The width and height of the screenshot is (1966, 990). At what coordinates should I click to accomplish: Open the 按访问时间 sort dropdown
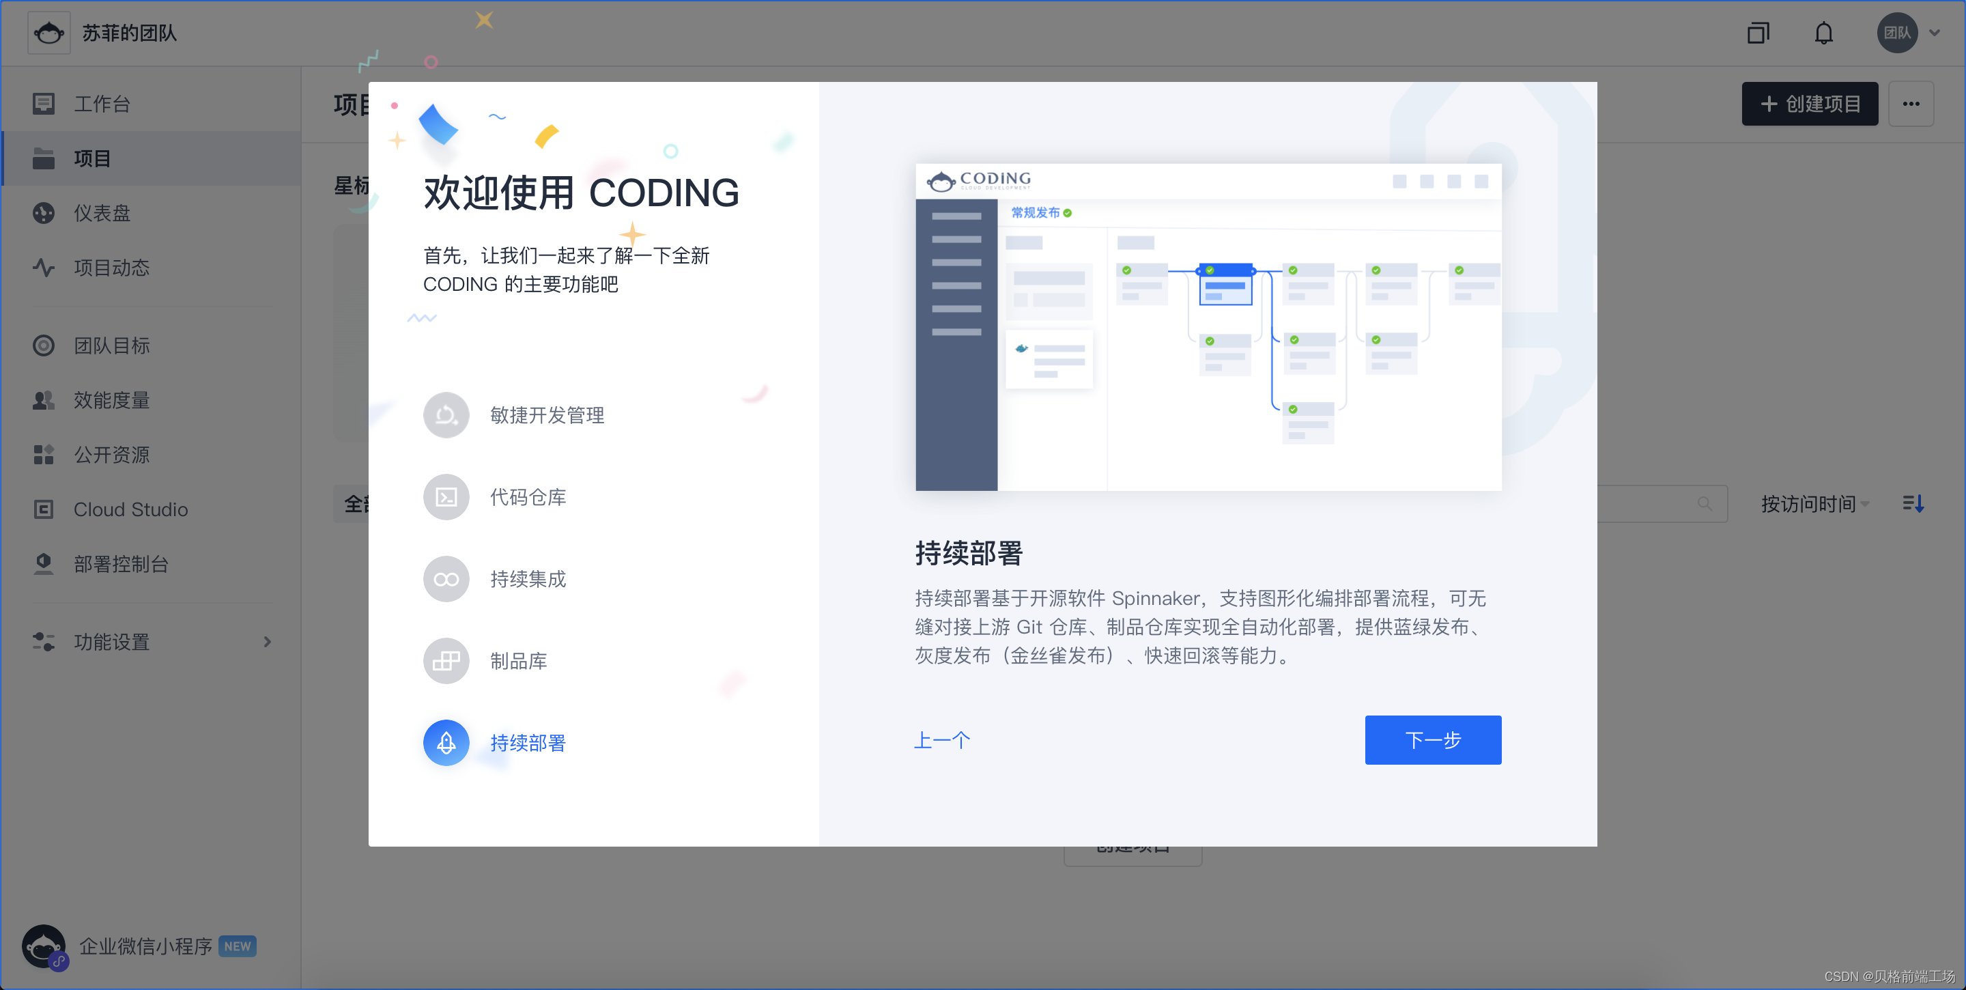[1815, 504]
